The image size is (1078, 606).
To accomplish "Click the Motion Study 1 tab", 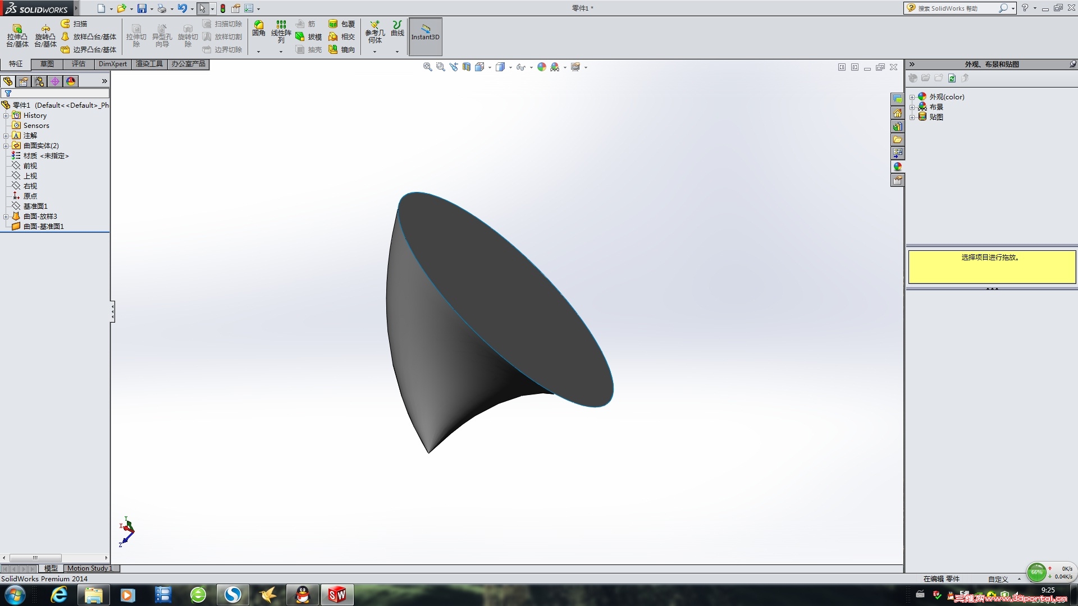I will click(90, 568).
